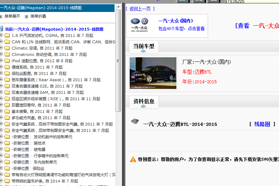The height and width of the screenshot is (186, 279).
Task: Click the [查看 一汽-大众 link
Action: pyautogui.click(x=257, y=26)
